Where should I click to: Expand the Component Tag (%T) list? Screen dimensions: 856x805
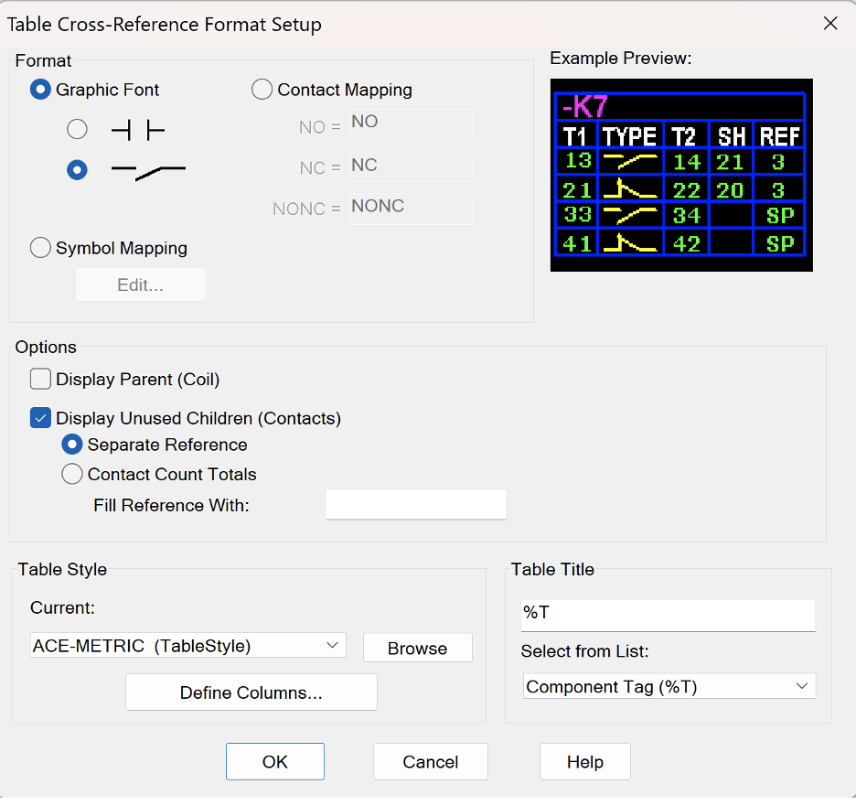click(669, 686)
